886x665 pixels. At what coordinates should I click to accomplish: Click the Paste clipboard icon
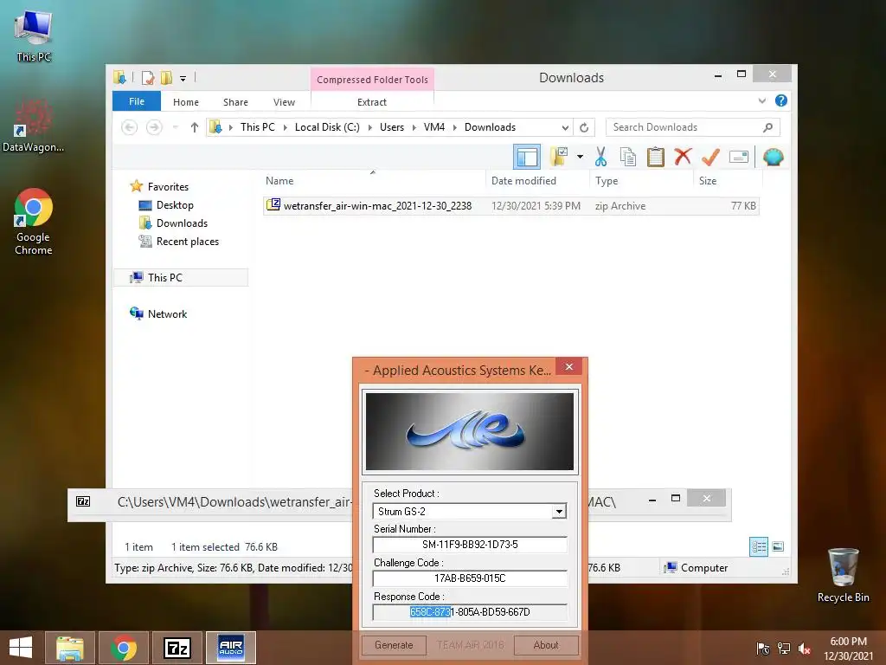pos(656,157)
